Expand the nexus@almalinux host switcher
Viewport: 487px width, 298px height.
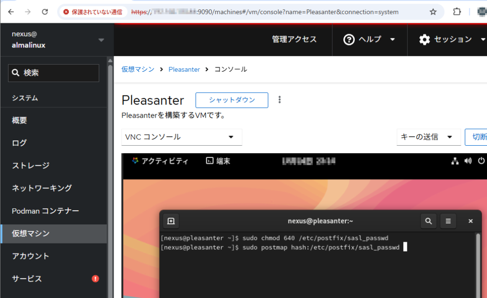click(x=101, y=40)
